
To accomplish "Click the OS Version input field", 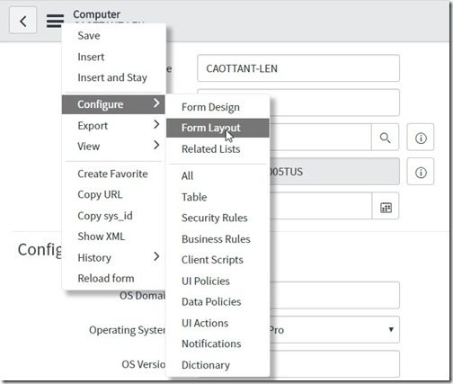I will [334, 364].
